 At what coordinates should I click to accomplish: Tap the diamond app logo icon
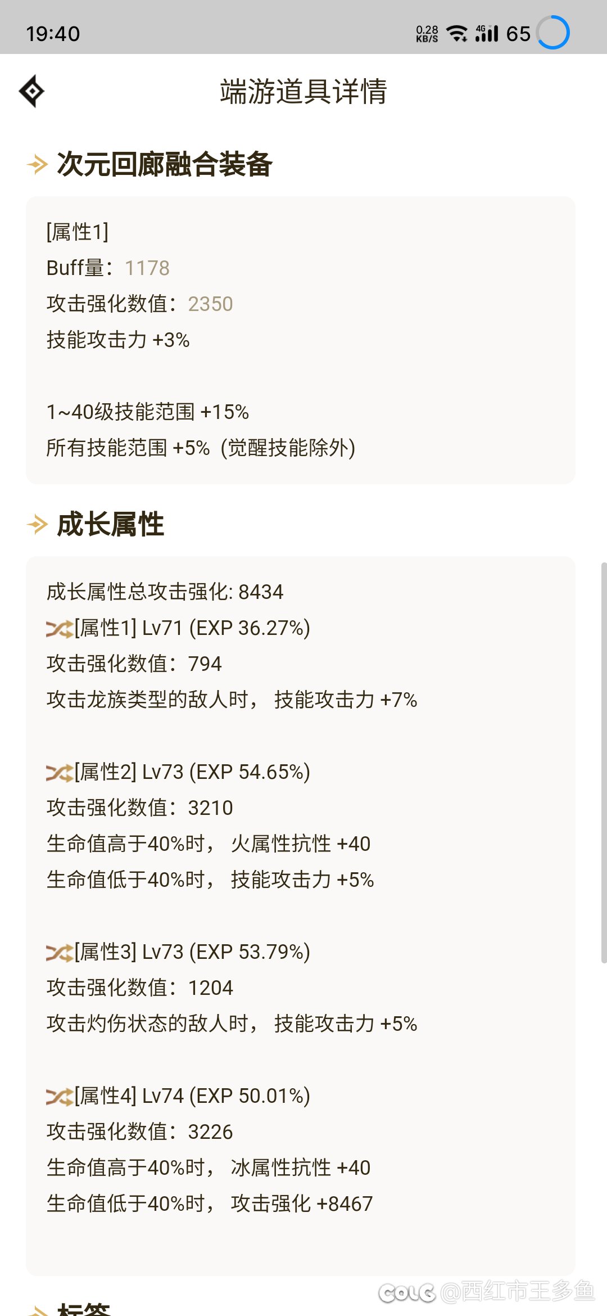(32, 90)
